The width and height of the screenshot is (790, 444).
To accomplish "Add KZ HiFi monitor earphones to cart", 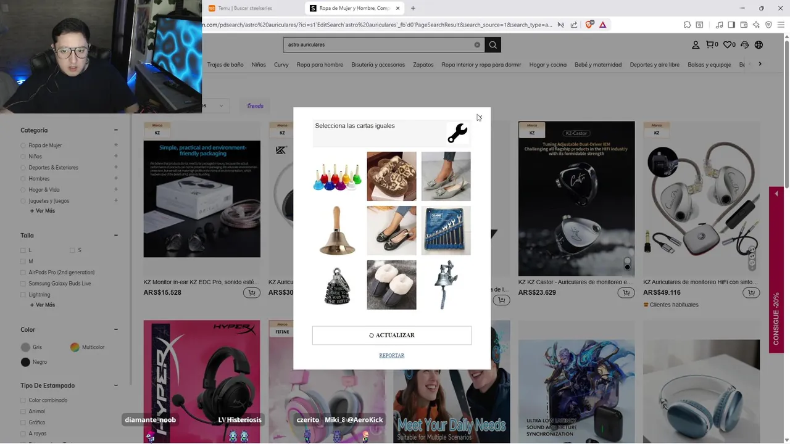I will 751,292.
